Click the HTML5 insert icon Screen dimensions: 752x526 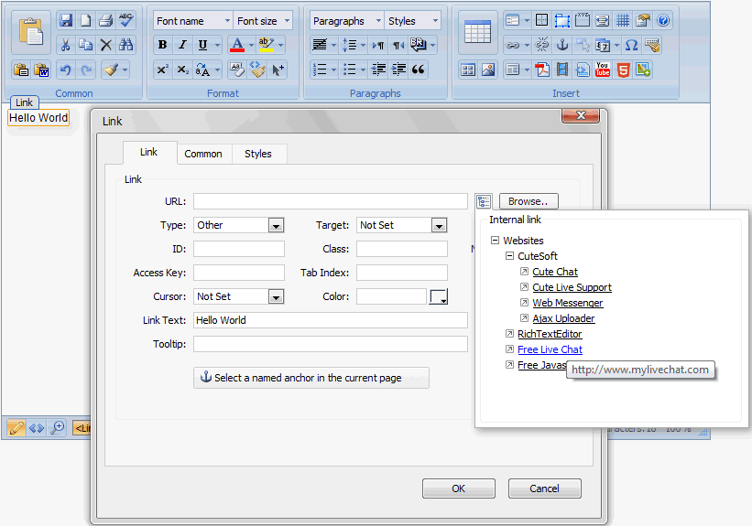pos(623,69)
